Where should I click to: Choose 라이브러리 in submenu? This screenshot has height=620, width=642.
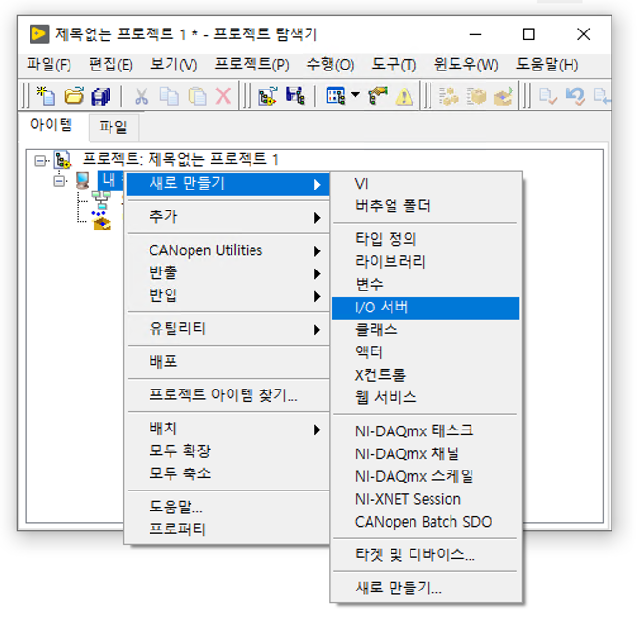pyautogui.click(x=426, y=262)
